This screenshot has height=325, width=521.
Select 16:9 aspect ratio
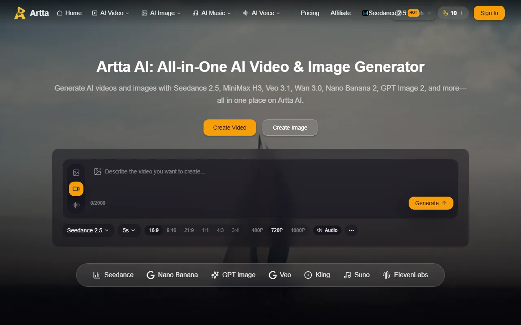[154, 230]
